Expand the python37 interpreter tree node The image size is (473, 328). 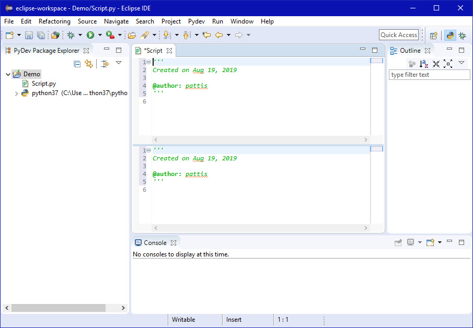click(x=16, y=93)
